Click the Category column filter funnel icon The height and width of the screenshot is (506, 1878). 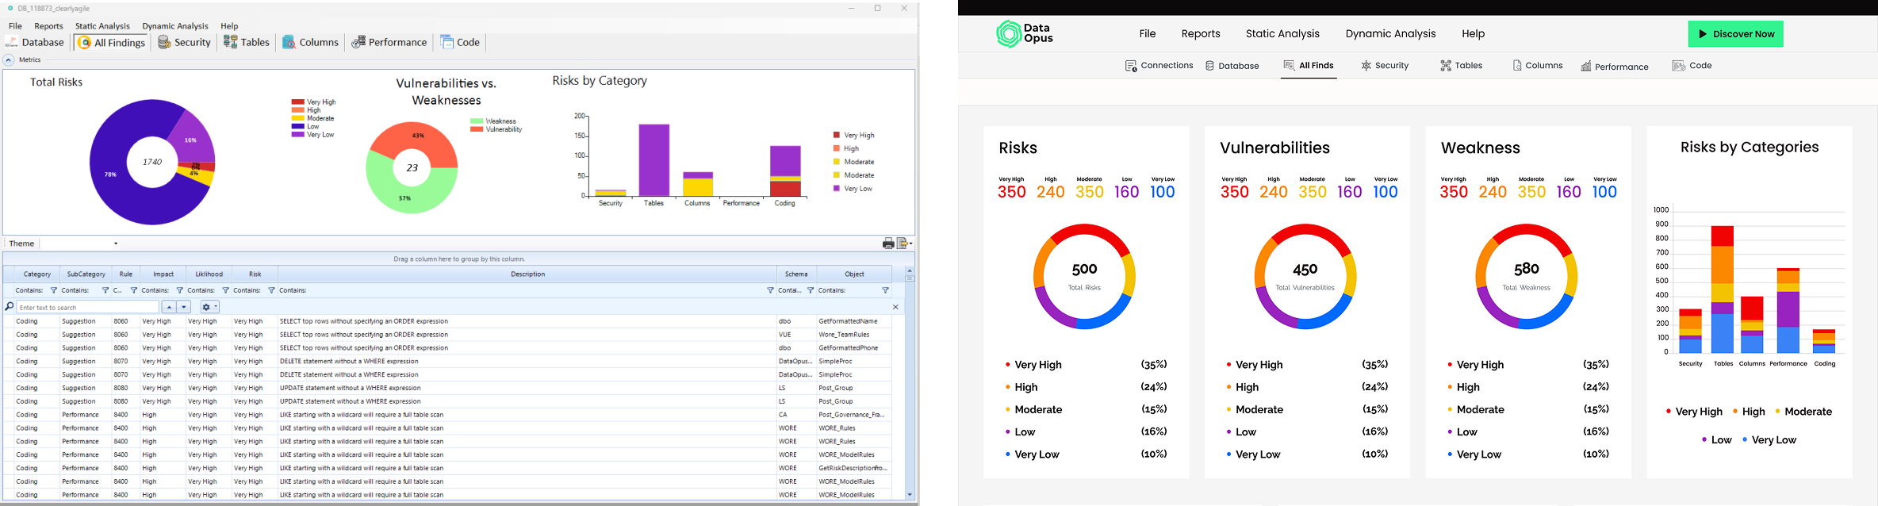[x=54, y=290]
